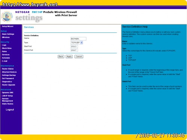Open Settings Backup page
The width and height of the screenshot is (187, 140).
point(9,75)
